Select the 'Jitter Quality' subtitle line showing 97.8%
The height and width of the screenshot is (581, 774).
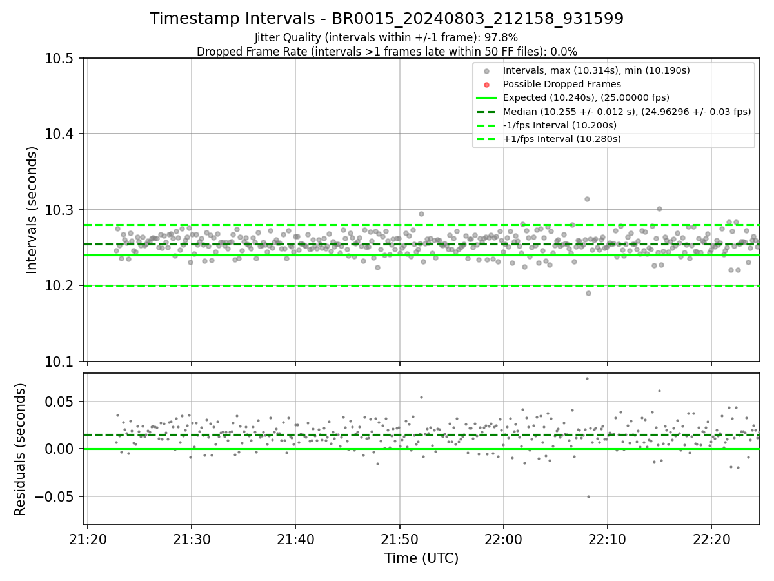coord(386,37)
